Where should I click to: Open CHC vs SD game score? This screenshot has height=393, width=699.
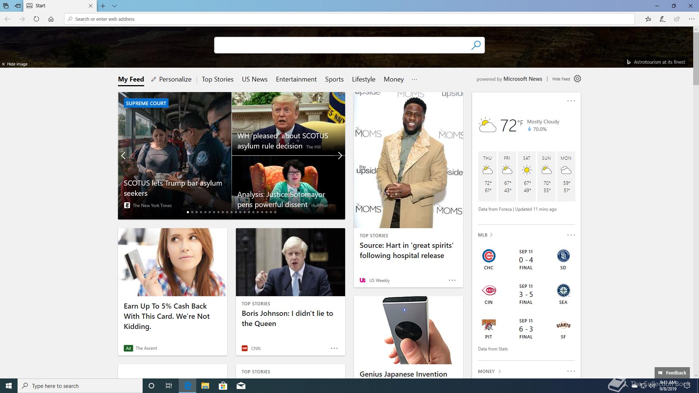coord(526,260)
